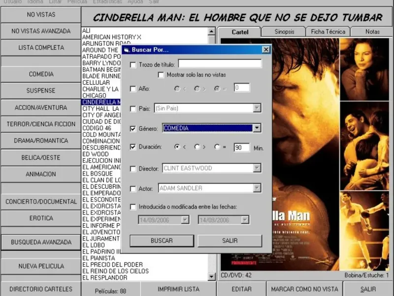Open the Sinopsis tab
This screenshot has width=394, height=296.
(x=284, y=32)
